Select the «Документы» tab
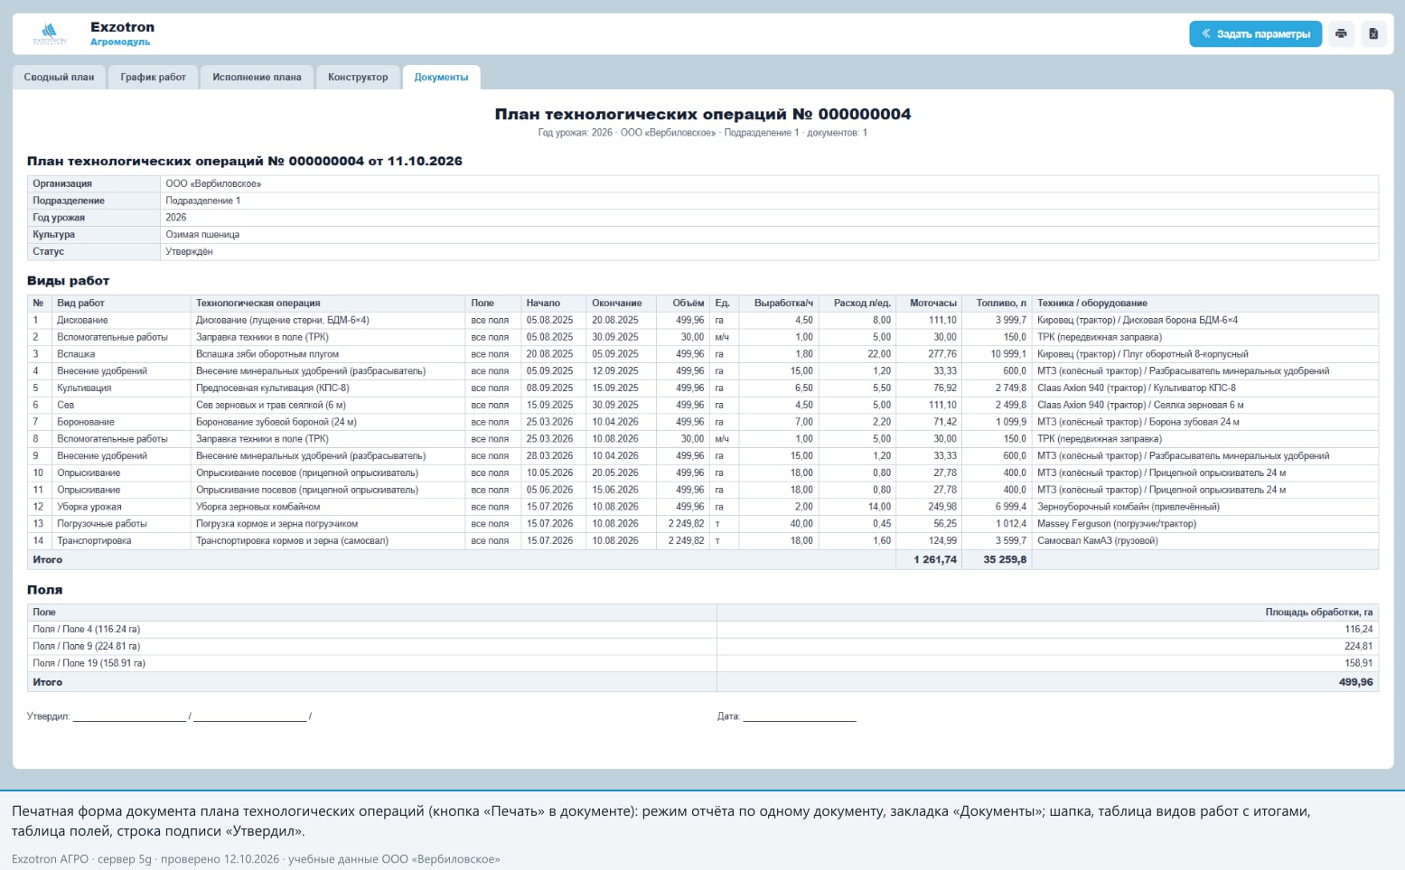This screenshot has height=870, width=1405. click(441, 78)
